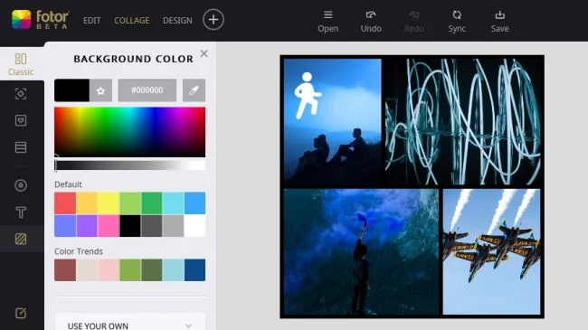Choose the red default color swatch
The image size is (588, 330).
pyautogui.click(x=65, y=203)
